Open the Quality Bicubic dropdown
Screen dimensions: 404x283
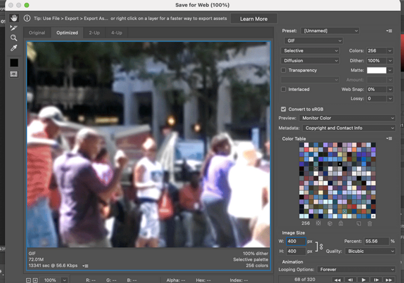tap(370, 251)
